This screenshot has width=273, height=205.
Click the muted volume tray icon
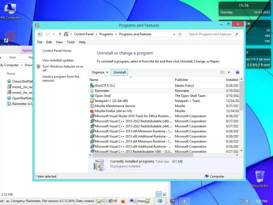(x=248, y=201)
